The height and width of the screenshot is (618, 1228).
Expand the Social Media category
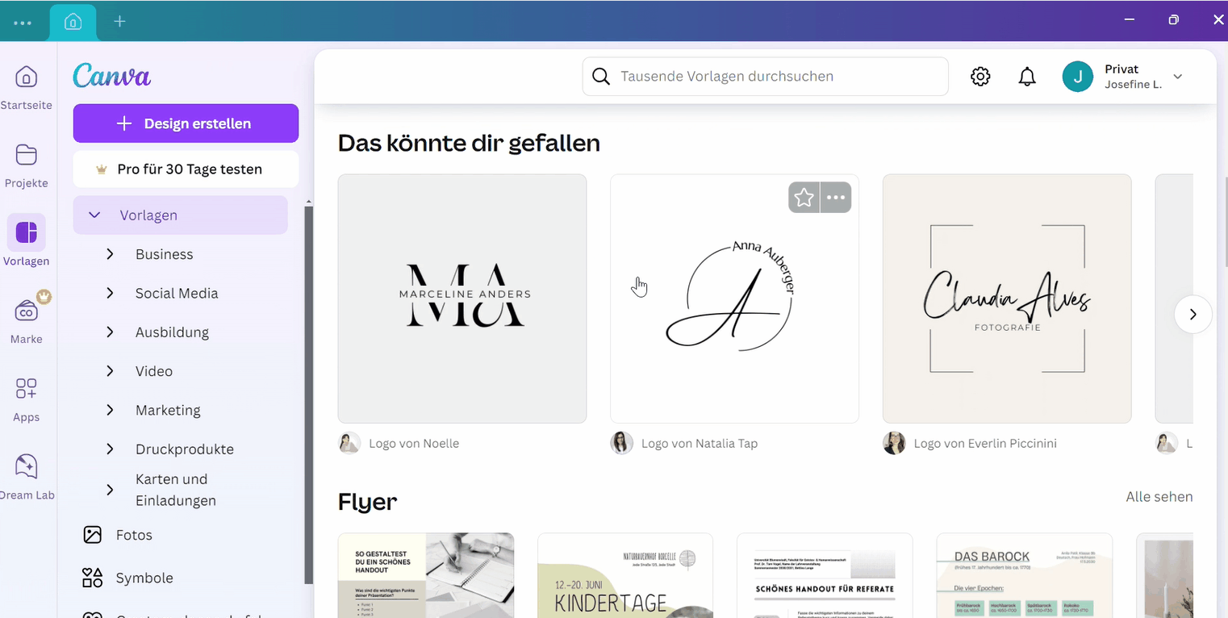coord(111,293)
